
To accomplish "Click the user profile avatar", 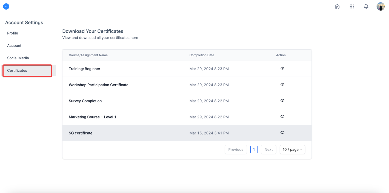I will point(381,7).
